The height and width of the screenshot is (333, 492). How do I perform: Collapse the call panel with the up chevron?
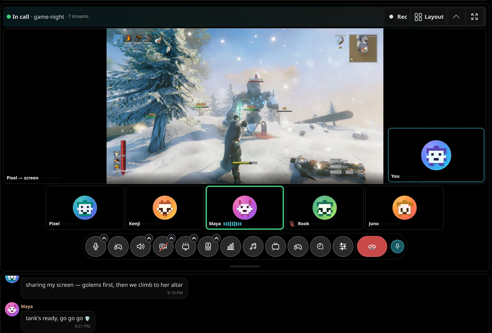point(456,17)
